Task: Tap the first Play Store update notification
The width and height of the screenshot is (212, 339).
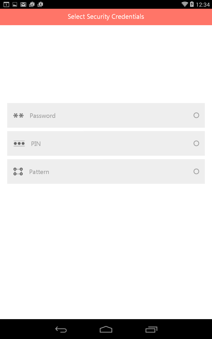Action: 32,4
